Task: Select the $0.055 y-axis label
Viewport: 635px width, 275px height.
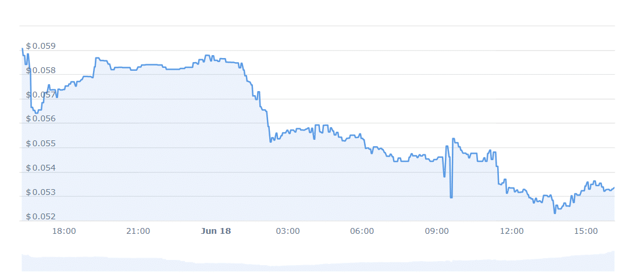Action: tap(41, 144)
